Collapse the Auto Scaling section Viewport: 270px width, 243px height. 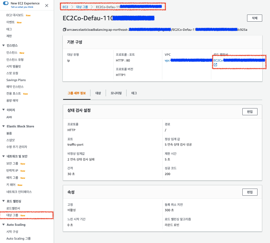tap(3, 224)
